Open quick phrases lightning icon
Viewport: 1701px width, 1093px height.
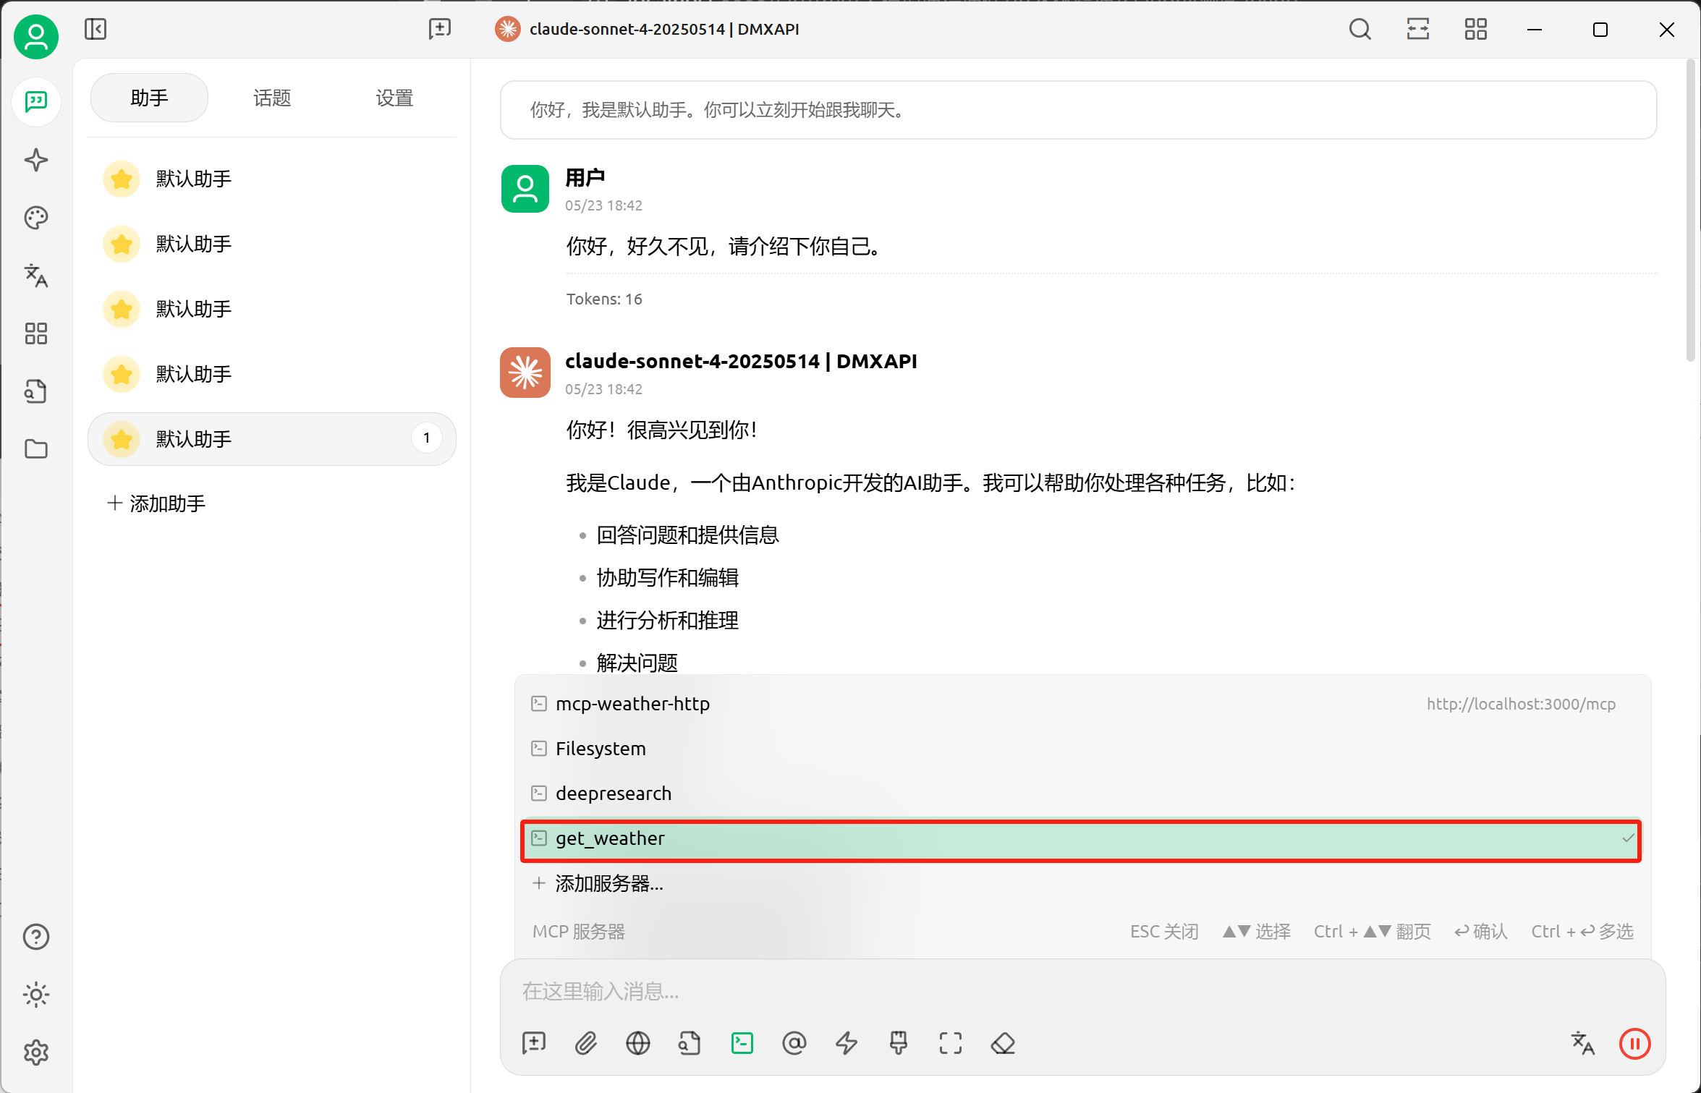click(x=847, y=1043)
